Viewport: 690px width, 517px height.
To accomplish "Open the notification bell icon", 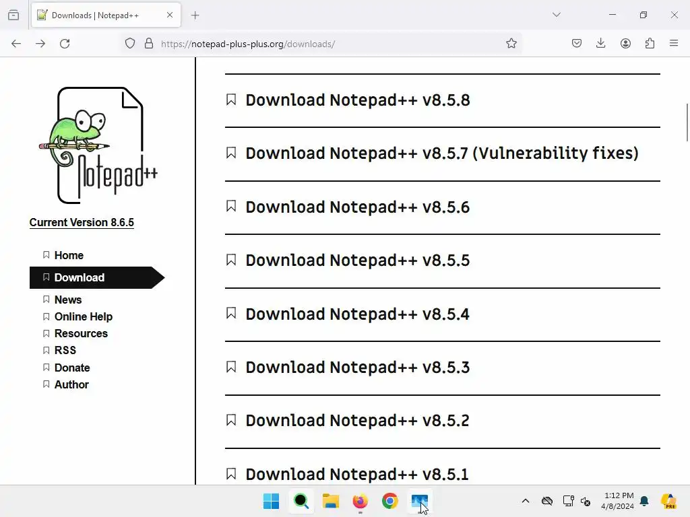I will tap(644, 501).
